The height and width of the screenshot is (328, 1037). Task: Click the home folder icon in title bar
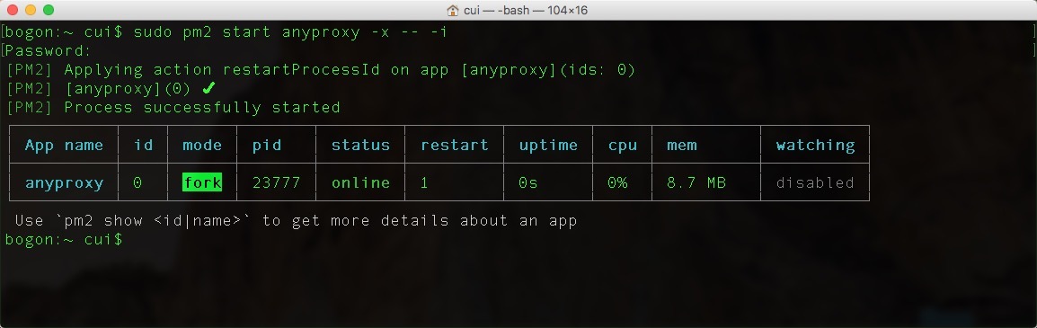453,10
